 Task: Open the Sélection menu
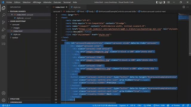pyautogui.click(x=27, y=2)
